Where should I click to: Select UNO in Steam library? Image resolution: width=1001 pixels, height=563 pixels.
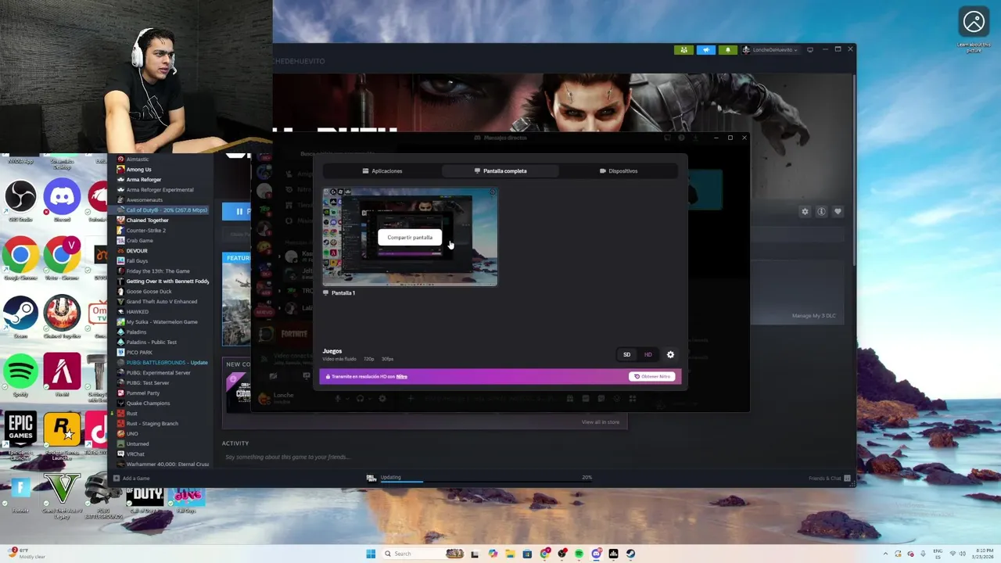click(131, 434)
